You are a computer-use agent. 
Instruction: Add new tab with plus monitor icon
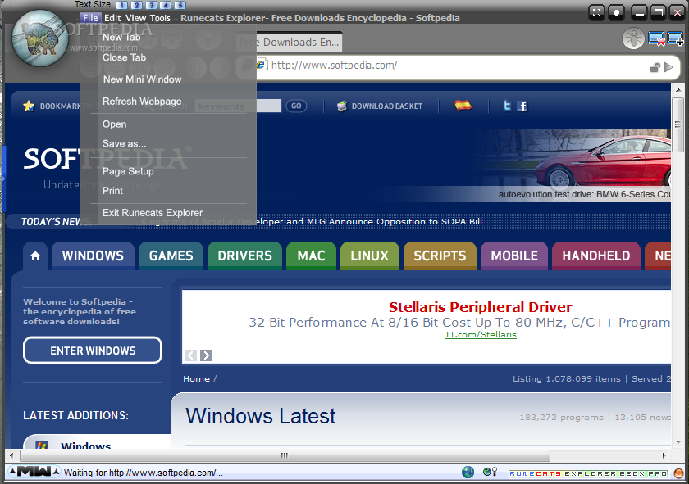[x=675, y=38]
